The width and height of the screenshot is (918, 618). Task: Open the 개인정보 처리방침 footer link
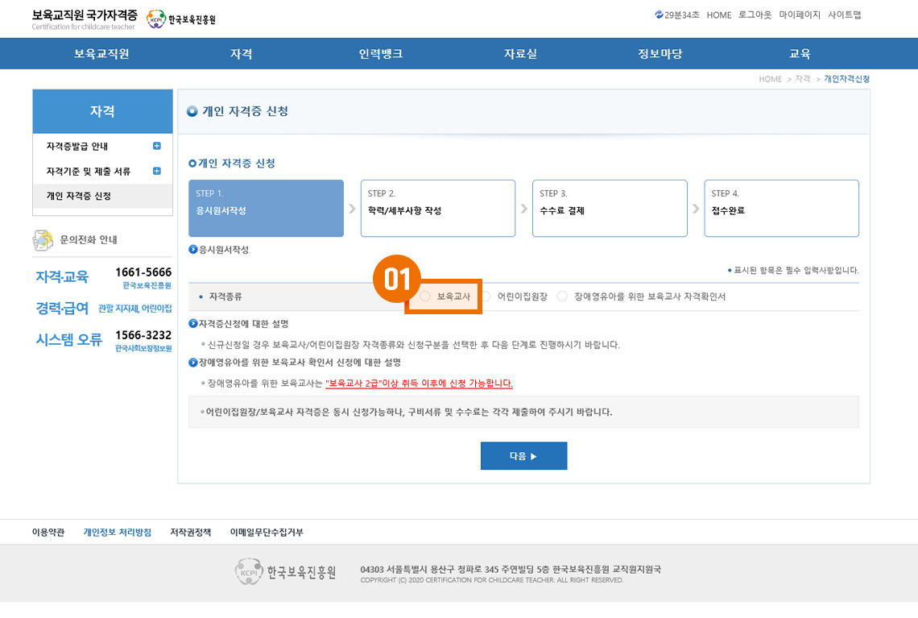(x=117, y=533)
